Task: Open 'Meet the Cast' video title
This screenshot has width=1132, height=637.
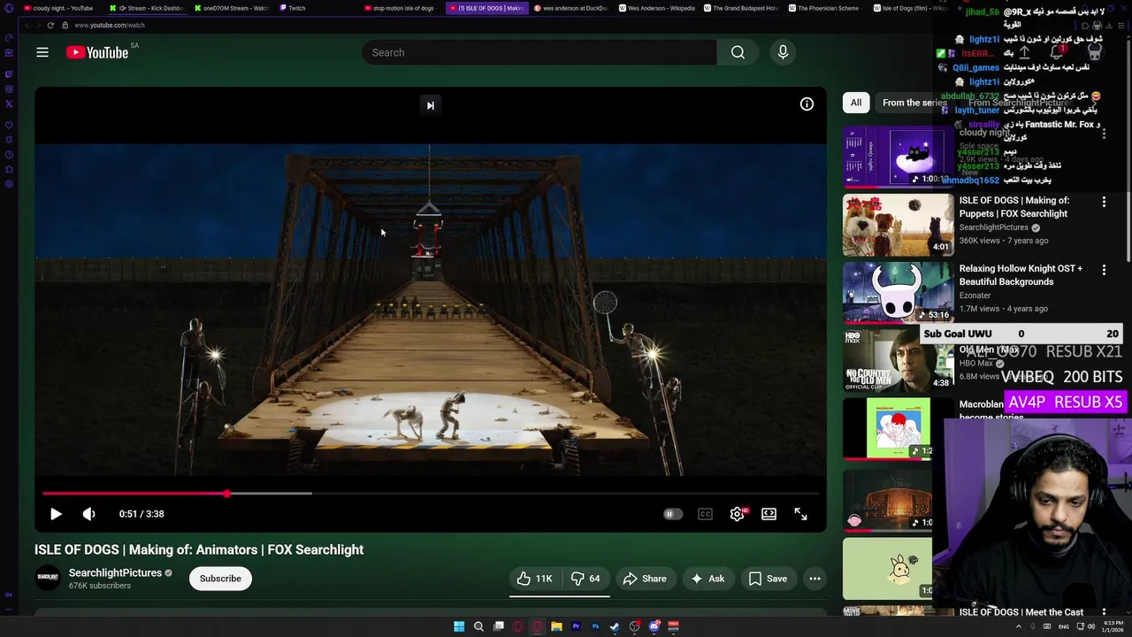Action: click(x=1021, y=612)
